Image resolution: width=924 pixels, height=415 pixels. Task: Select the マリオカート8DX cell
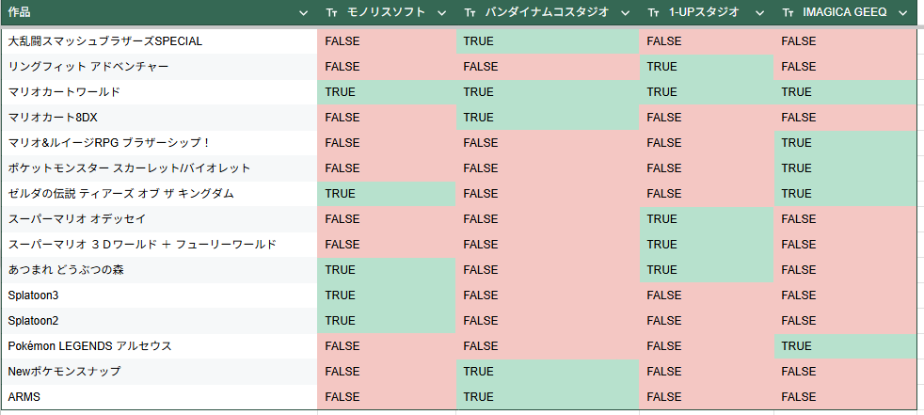(x=159, y=118)
